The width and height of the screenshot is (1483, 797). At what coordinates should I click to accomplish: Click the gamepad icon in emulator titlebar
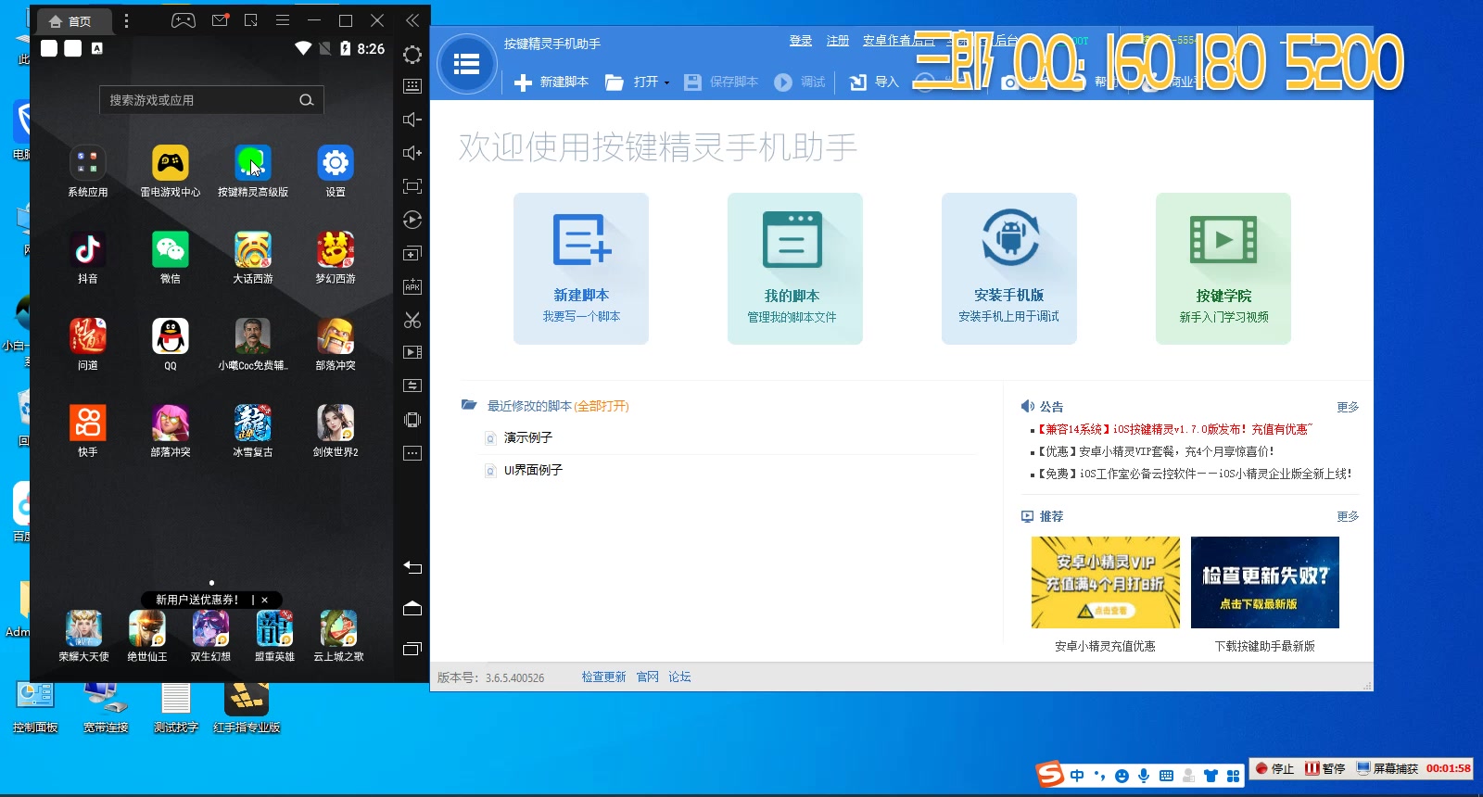pos(184,20)
